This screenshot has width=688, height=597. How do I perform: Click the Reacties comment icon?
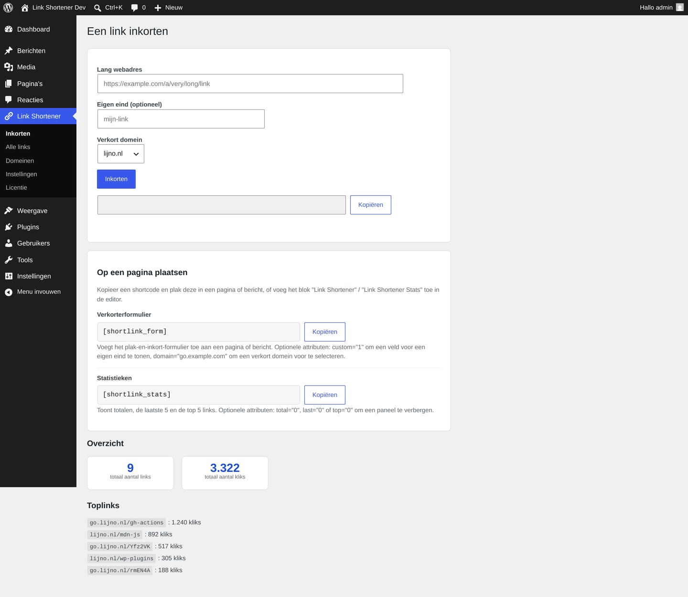click(9, 100)
